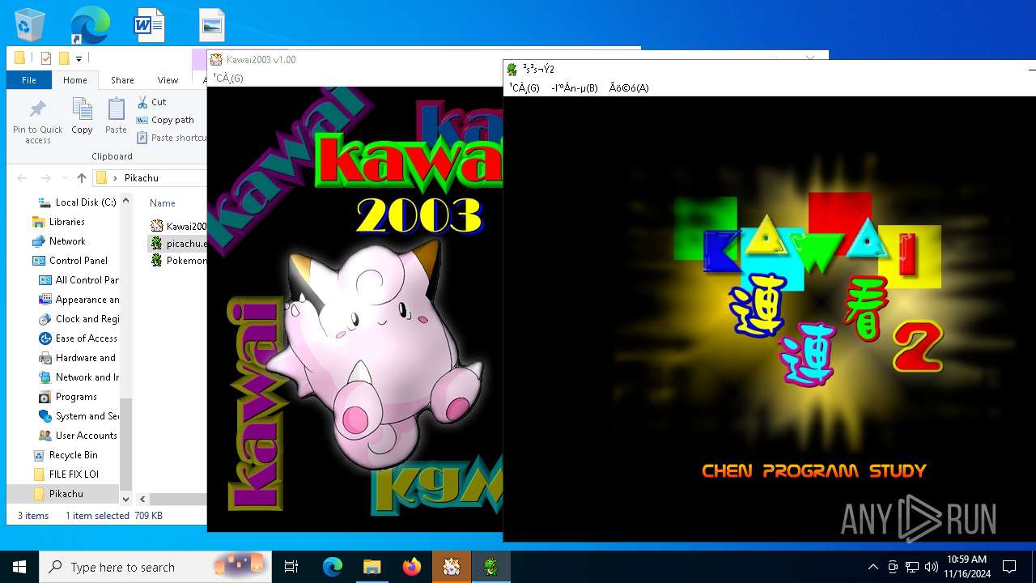Open the first (G) menu in Kawai 2 window
Screen dimensions: 1036x583
tap(524, 87)
